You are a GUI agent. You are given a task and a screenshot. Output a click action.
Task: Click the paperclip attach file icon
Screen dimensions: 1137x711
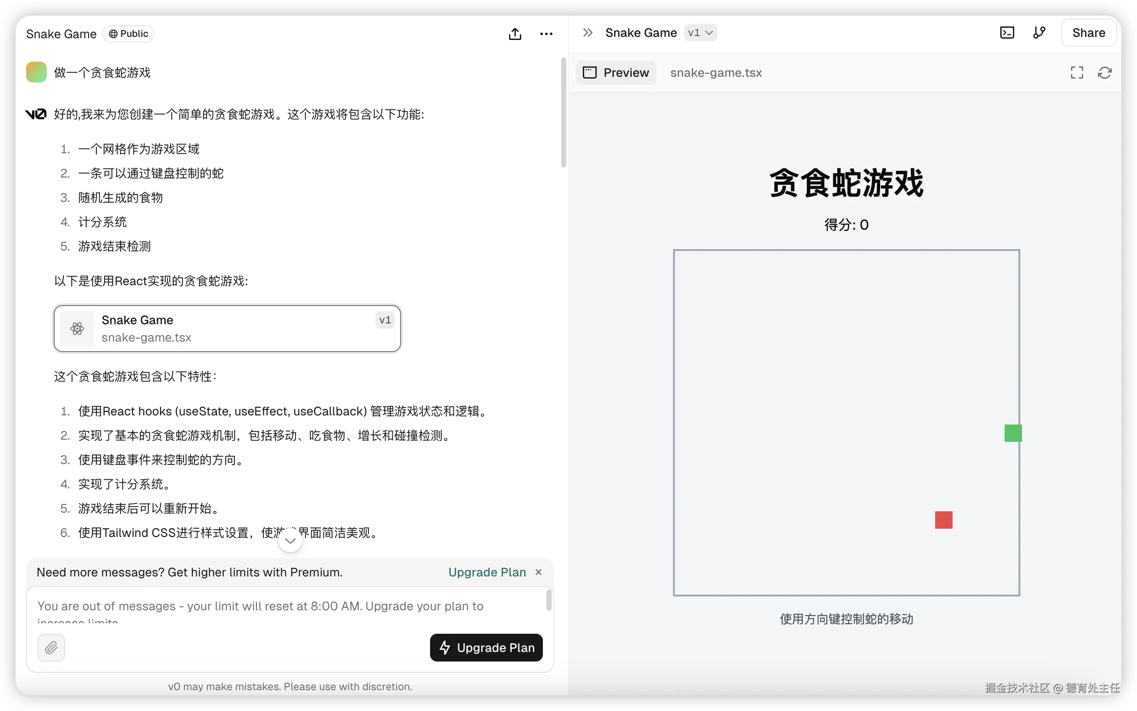click(51, 648)
